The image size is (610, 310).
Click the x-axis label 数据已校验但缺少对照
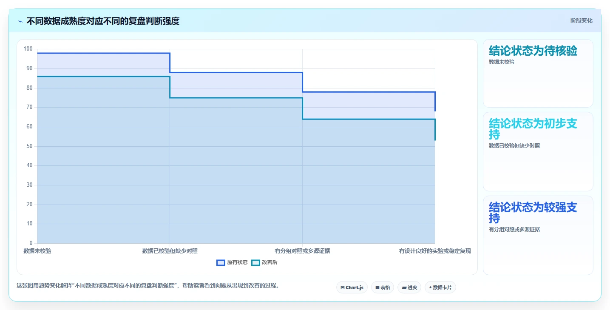(x=170, y=251)
